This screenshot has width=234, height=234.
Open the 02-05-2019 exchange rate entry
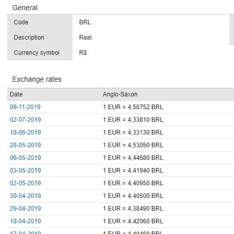tap(25, 183)
